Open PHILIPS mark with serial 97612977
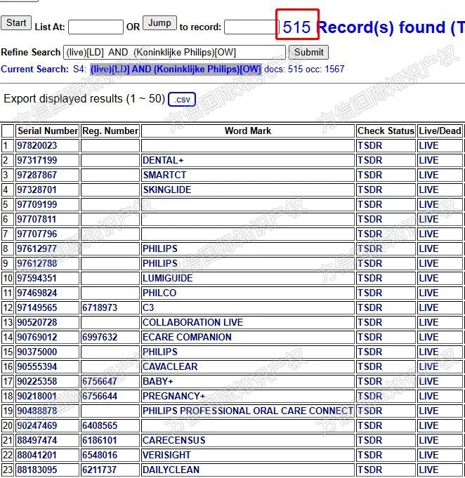Viewport: 465px width, 478px height. click(x=160, y=248)
